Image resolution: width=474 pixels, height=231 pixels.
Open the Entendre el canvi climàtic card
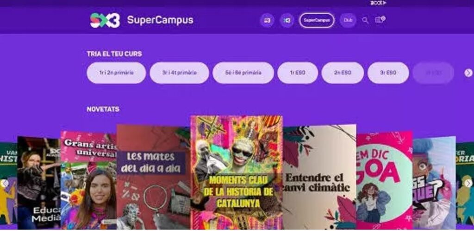click(x=319, y=177)
